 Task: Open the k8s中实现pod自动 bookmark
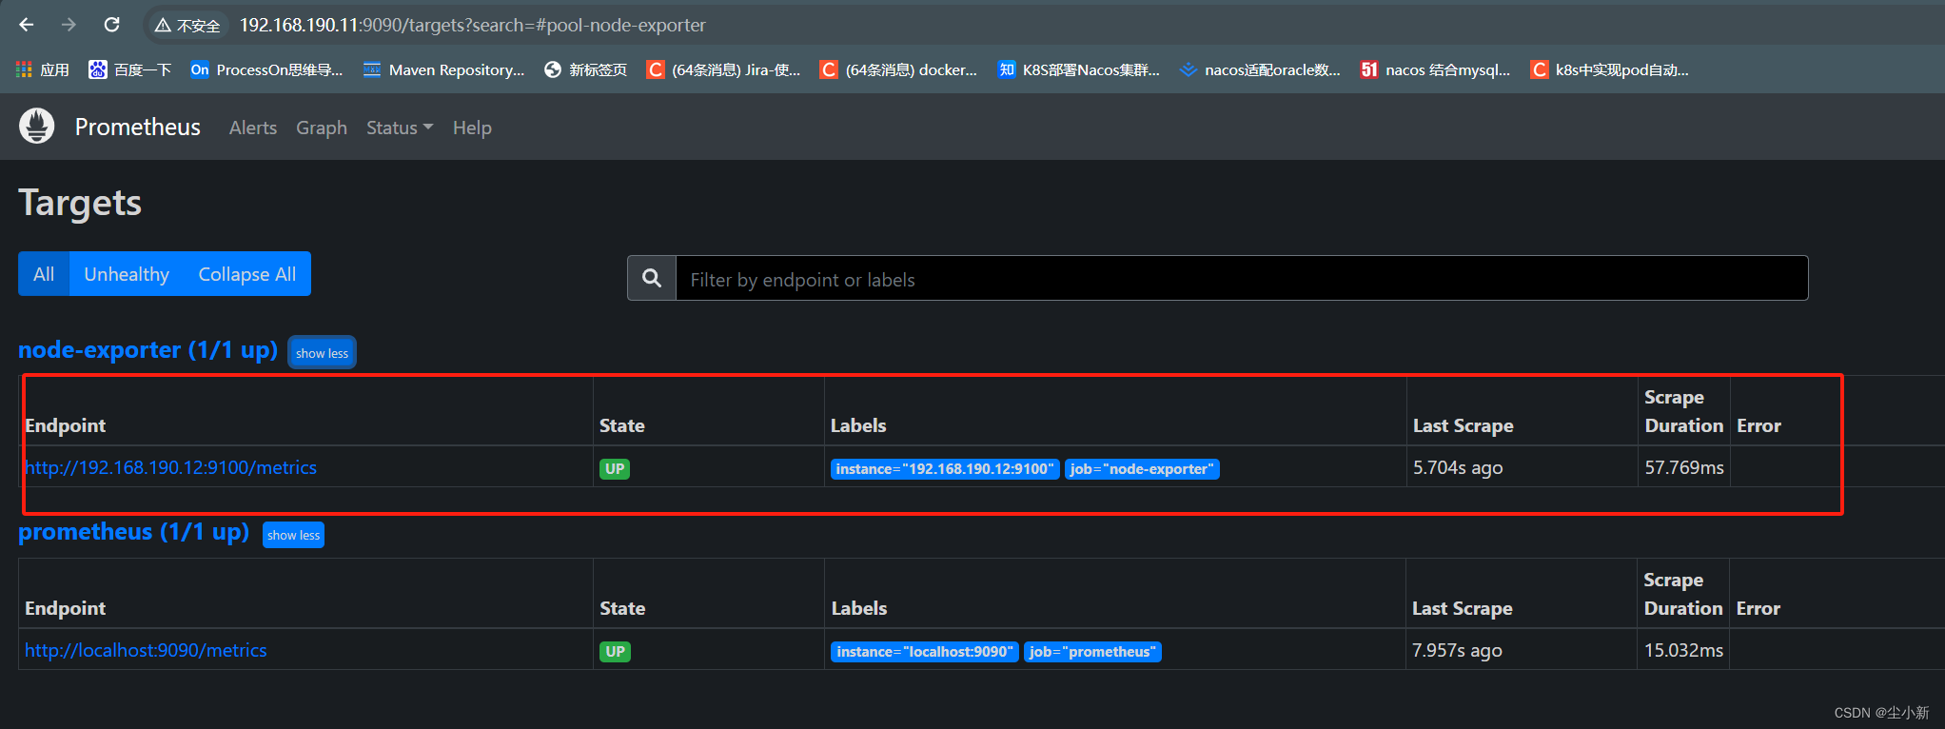[1609, 69]
